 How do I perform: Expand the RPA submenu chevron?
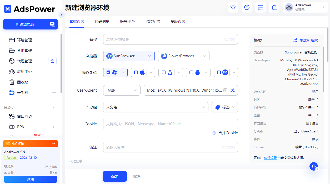point(54,127)
